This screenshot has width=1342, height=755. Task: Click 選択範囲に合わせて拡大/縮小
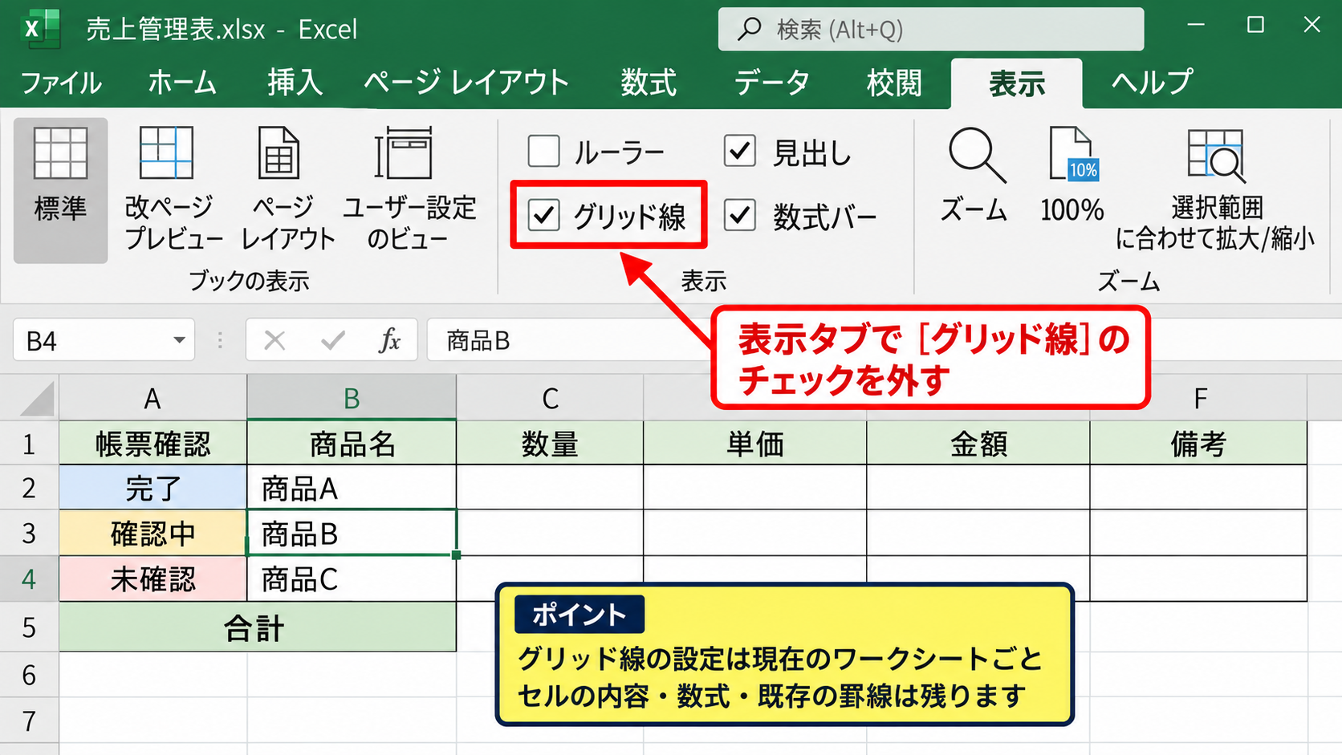pyautogui.click(x=1215, y=190)
